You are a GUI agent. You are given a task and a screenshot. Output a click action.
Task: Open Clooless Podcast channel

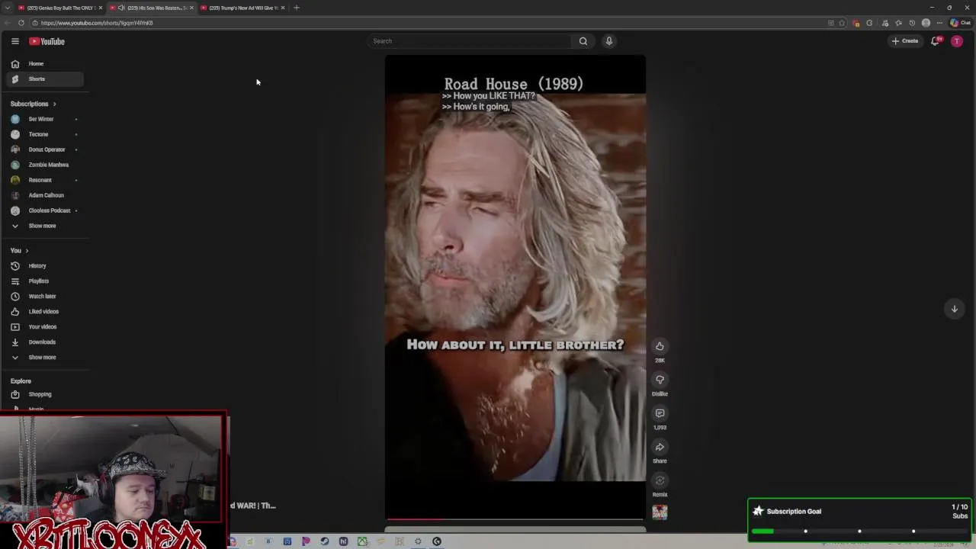click(46, 210)
